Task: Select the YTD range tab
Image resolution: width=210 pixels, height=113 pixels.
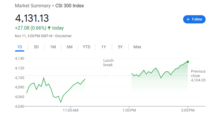Action: coord(87,47)
